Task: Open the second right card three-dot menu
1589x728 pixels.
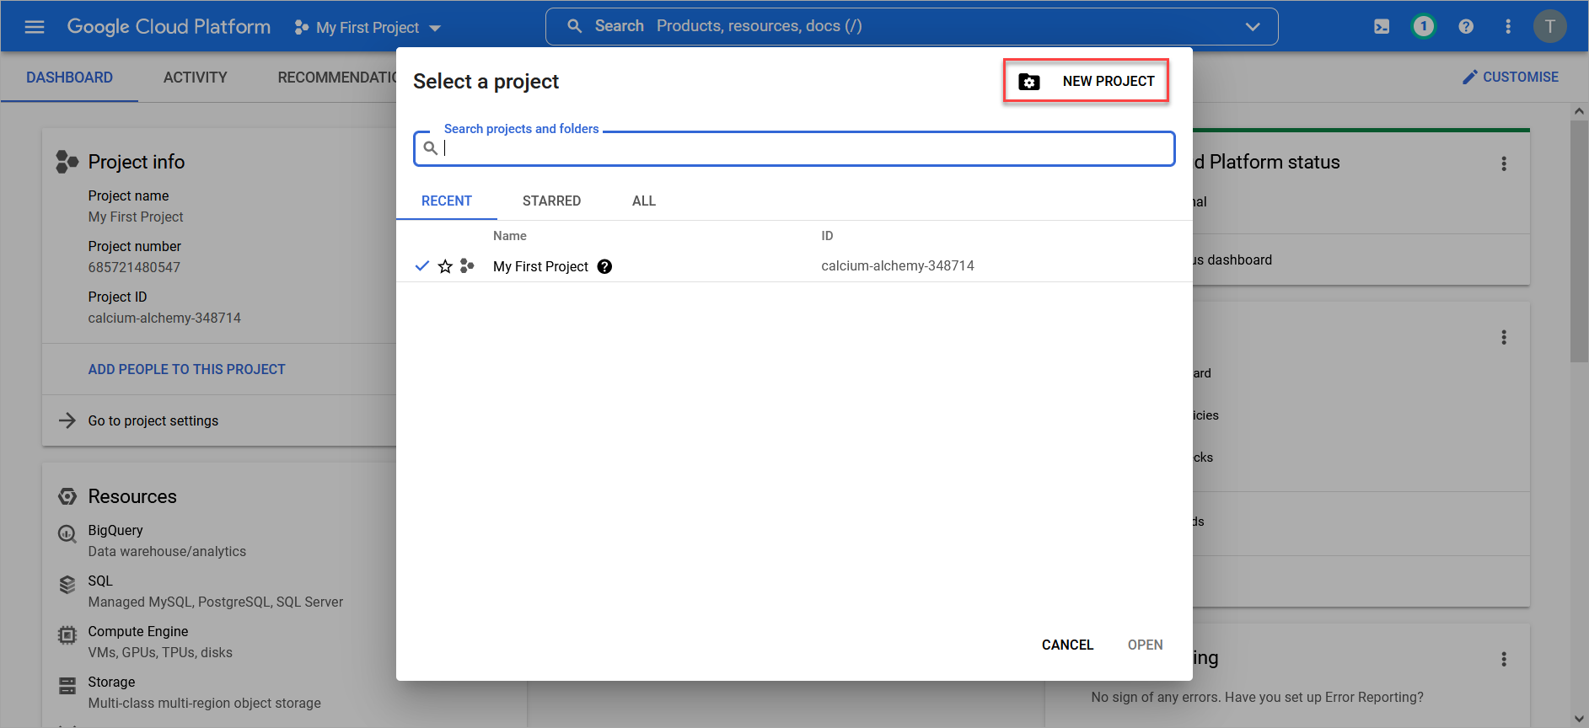Action: (1504, 337)
